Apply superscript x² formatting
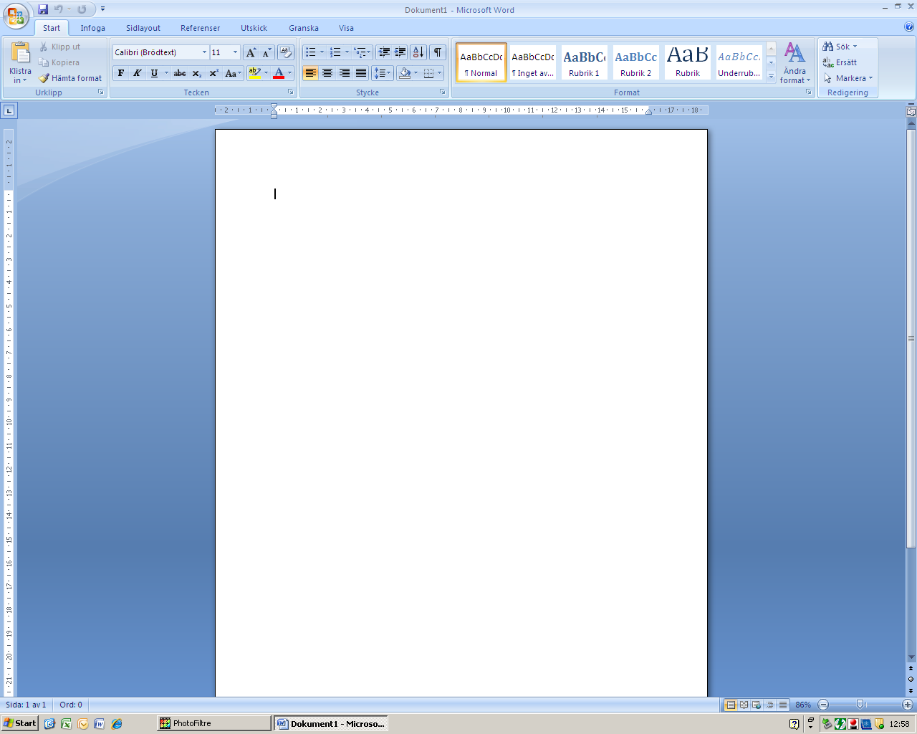 coord(213,73)
